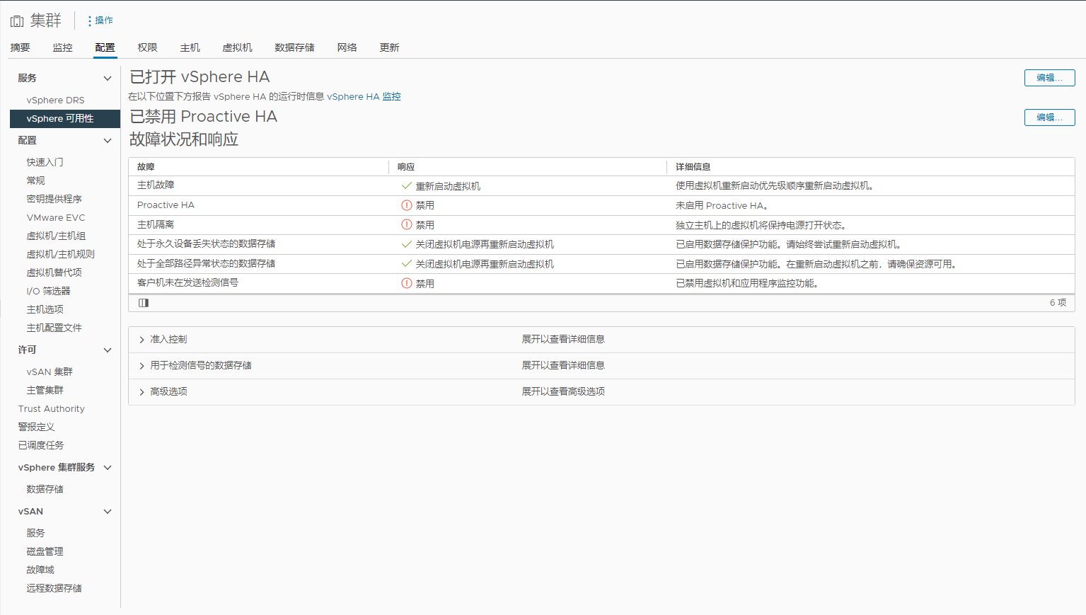Click 编辑 button for vSphere HA

[1049, 78]
